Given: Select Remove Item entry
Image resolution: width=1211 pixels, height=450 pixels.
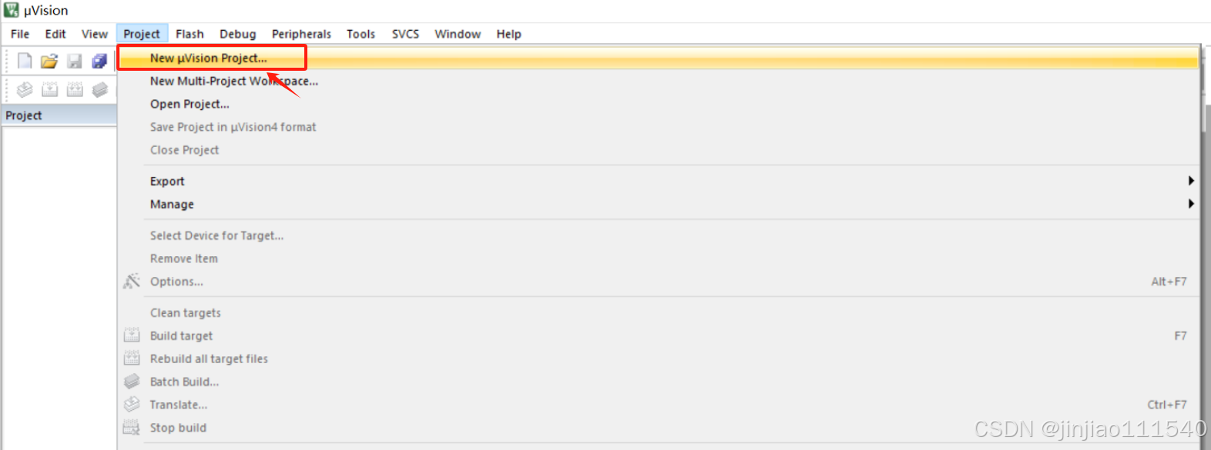Looking at the screenshot, I should click(x=659, y=258).
